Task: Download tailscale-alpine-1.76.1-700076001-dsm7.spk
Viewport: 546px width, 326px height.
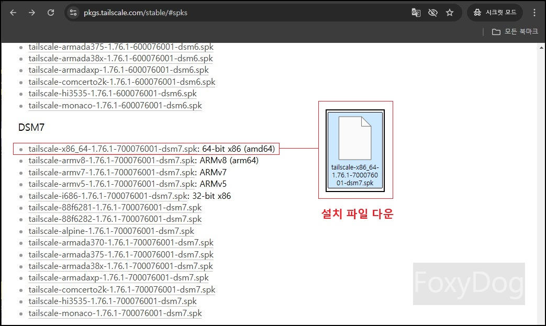Action: pyautogui.click(x=112, y=231)
